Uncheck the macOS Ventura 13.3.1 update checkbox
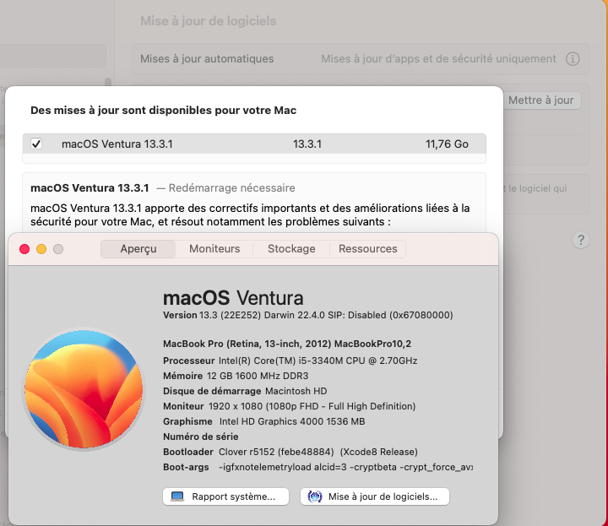Screen dimensions: 608x526 click(x=36, y=144)
